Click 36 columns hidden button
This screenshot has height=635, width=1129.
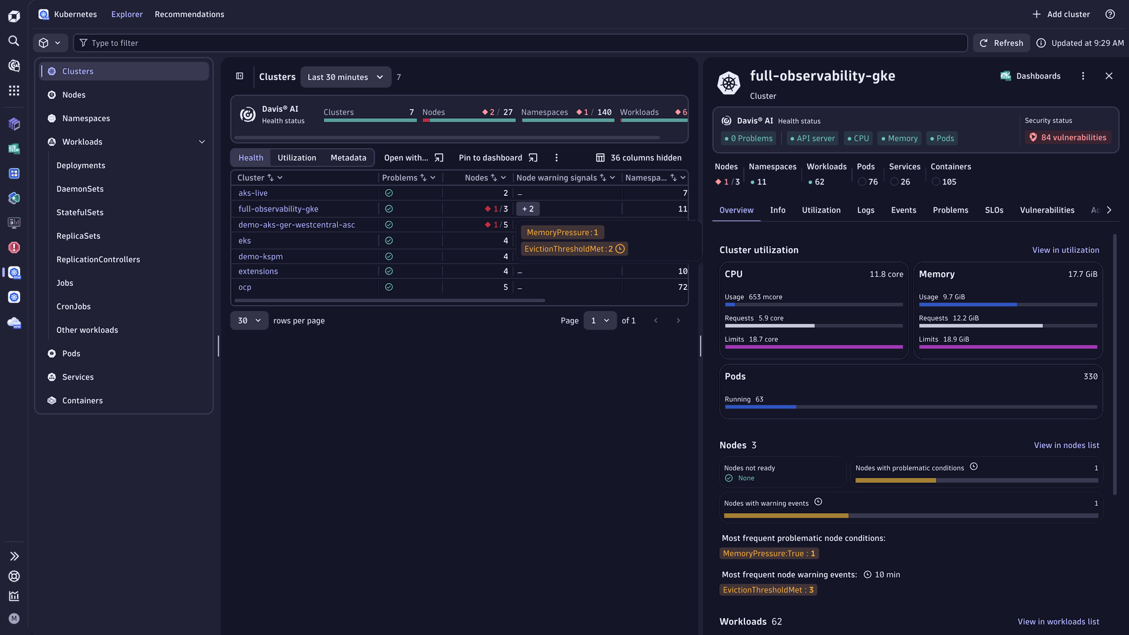point(639,158)
